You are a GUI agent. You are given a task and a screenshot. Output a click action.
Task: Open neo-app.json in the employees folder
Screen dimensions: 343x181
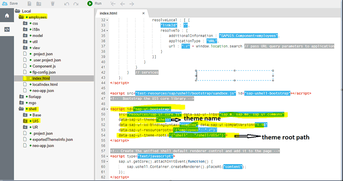(x=43, y=90)
